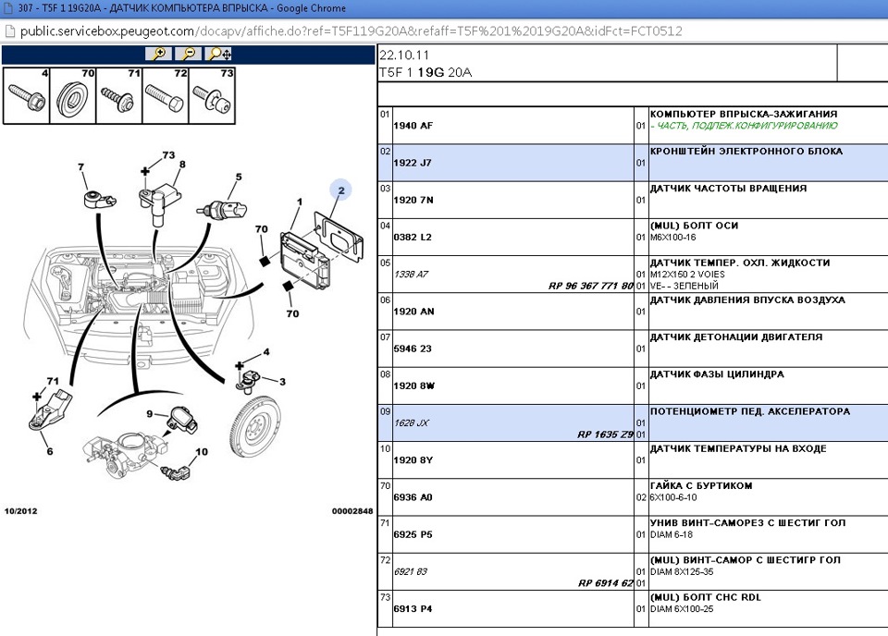Click the zoom in magnifier icon
The width and height of the screenshot is (888, 636).
point(158,54)
